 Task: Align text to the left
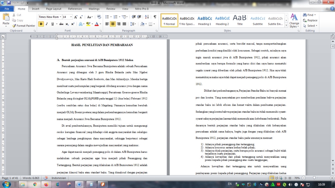107,24
